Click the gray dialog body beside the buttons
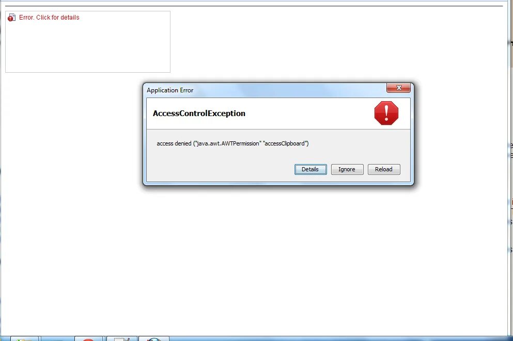 (x=219, y=170)
